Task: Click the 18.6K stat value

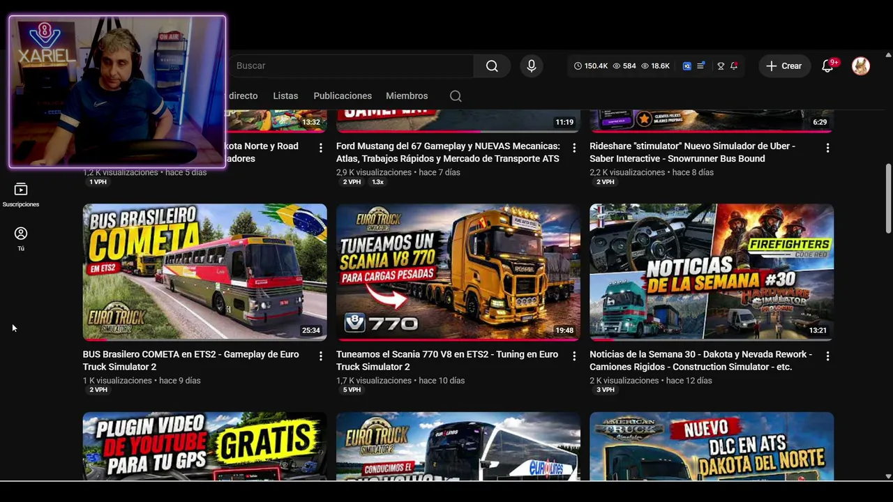Action: click(x=661, y=66)
